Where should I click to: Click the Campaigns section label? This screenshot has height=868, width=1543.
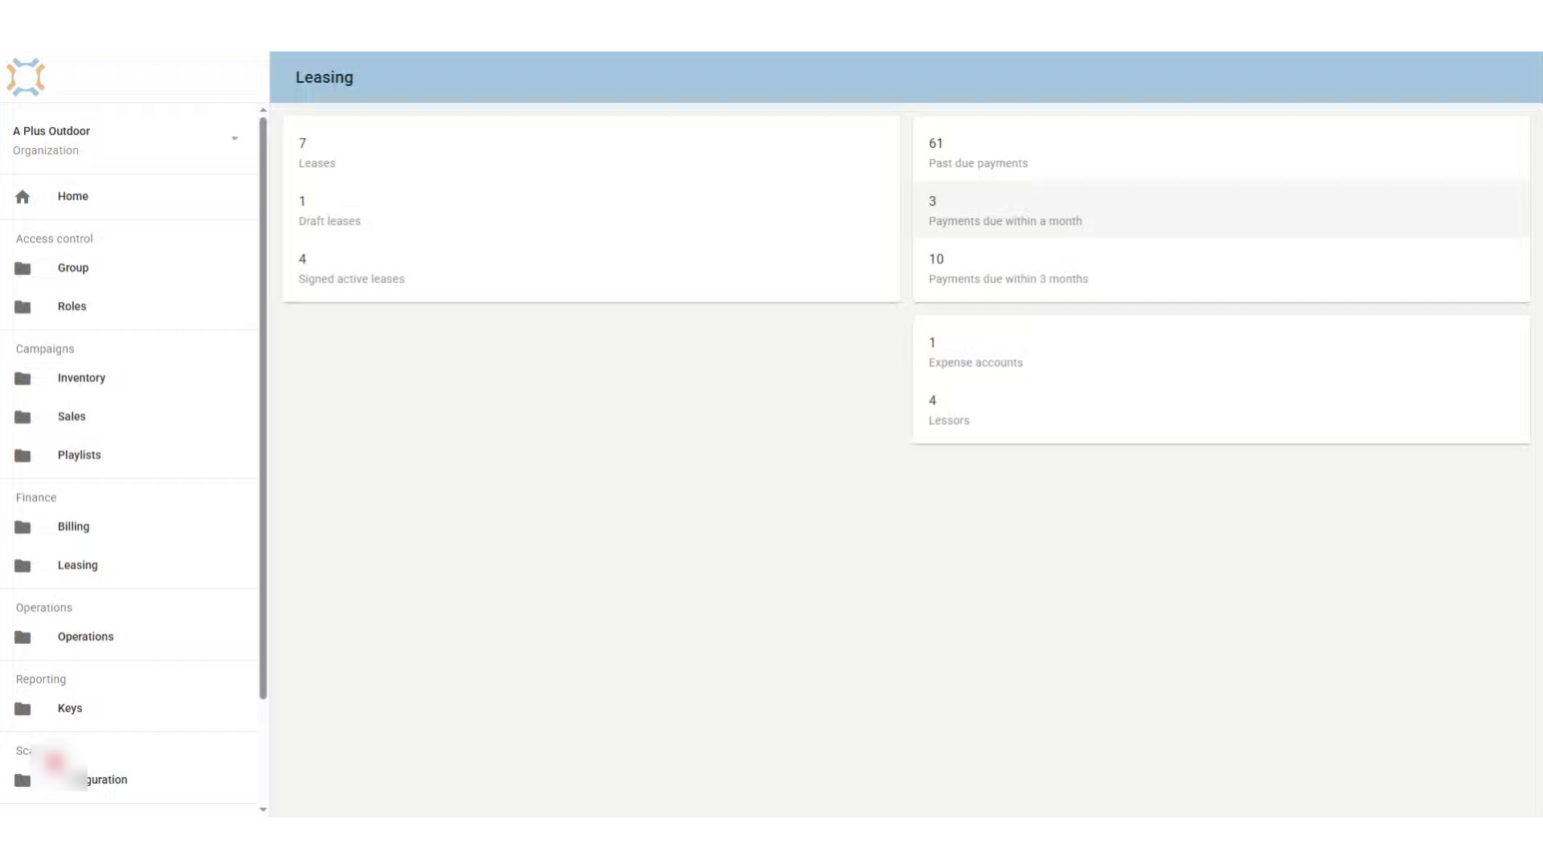(45, 349)
